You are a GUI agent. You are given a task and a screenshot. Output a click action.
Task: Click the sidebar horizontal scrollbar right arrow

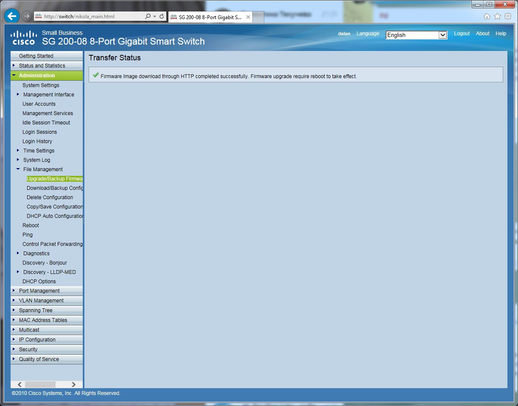74,384
